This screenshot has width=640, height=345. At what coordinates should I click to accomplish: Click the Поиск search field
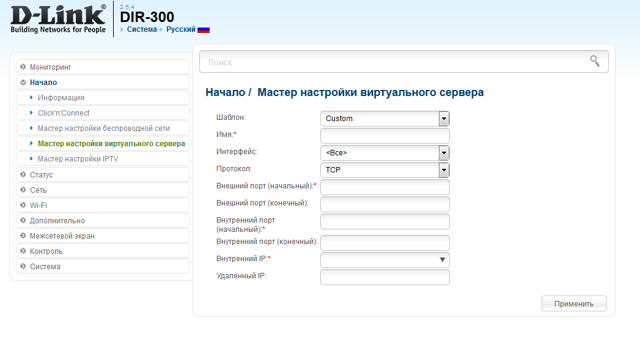click(x=403, y=62)
